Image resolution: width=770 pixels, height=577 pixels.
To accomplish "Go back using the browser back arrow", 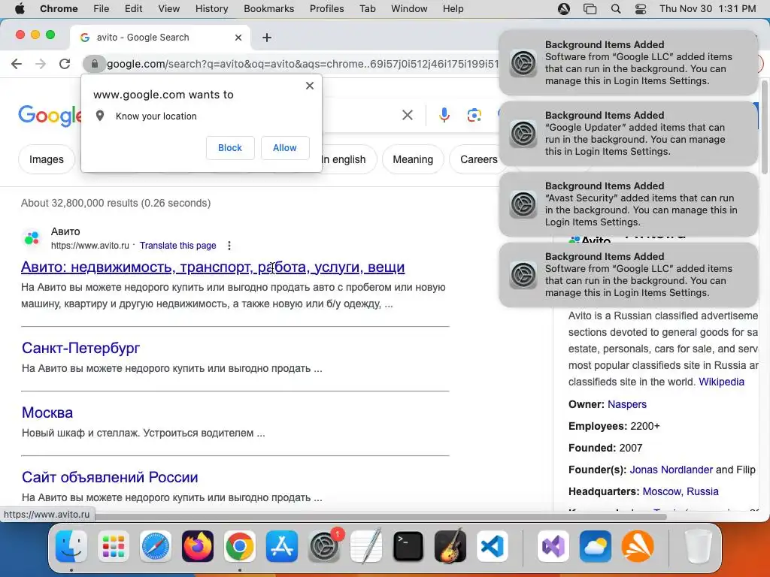I will coord(17,64).
